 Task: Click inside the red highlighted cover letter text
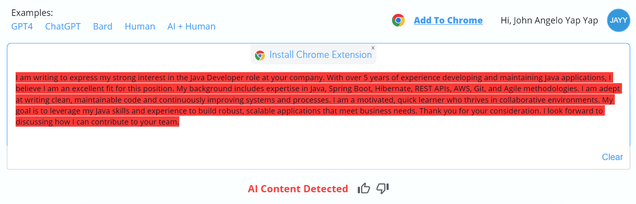point(318,100)
